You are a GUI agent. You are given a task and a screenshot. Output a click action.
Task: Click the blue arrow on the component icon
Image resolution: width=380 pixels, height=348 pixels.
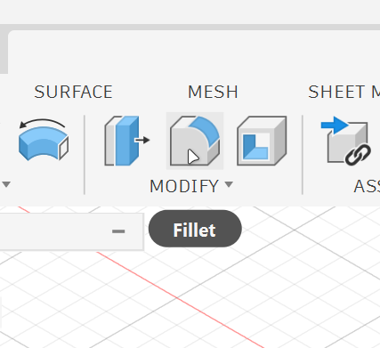pos(335,125)
